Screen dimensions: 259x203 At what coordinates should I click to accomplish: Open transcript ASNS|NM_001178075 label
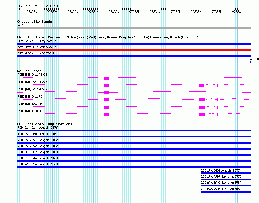coord(32,82)
